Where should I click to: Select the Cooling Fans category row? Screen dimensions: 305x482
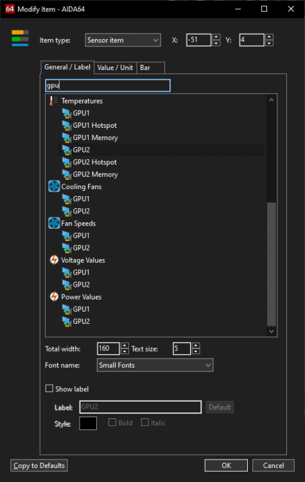(81, 186)
